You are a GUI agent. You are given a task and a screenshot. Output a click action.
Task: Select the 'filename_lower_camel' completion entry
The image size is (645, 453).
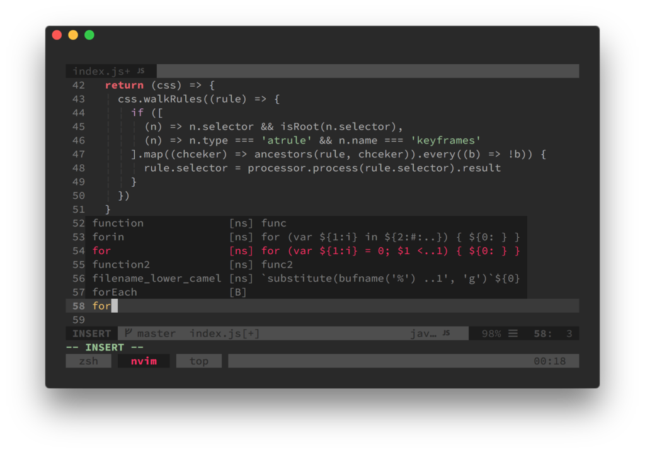[x=306, y=278]
